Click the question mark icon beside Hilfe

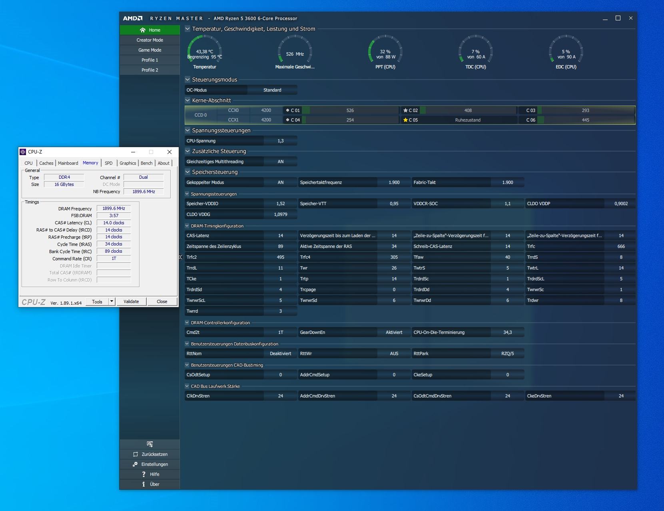pos(144,474)
